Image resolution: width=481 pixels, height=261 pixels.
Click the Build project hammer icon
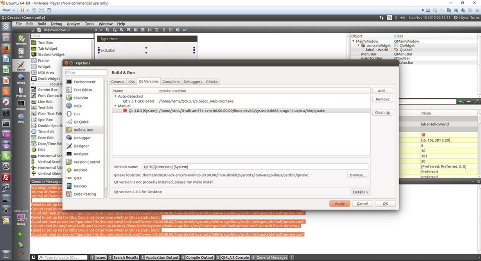21,254
